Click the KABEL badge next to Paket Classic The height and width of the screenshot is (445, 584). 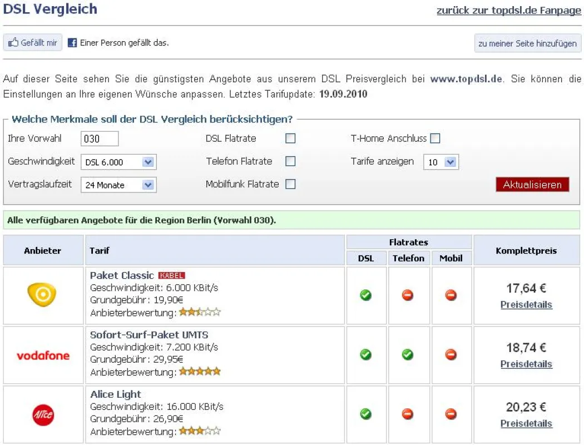[172, 275]
